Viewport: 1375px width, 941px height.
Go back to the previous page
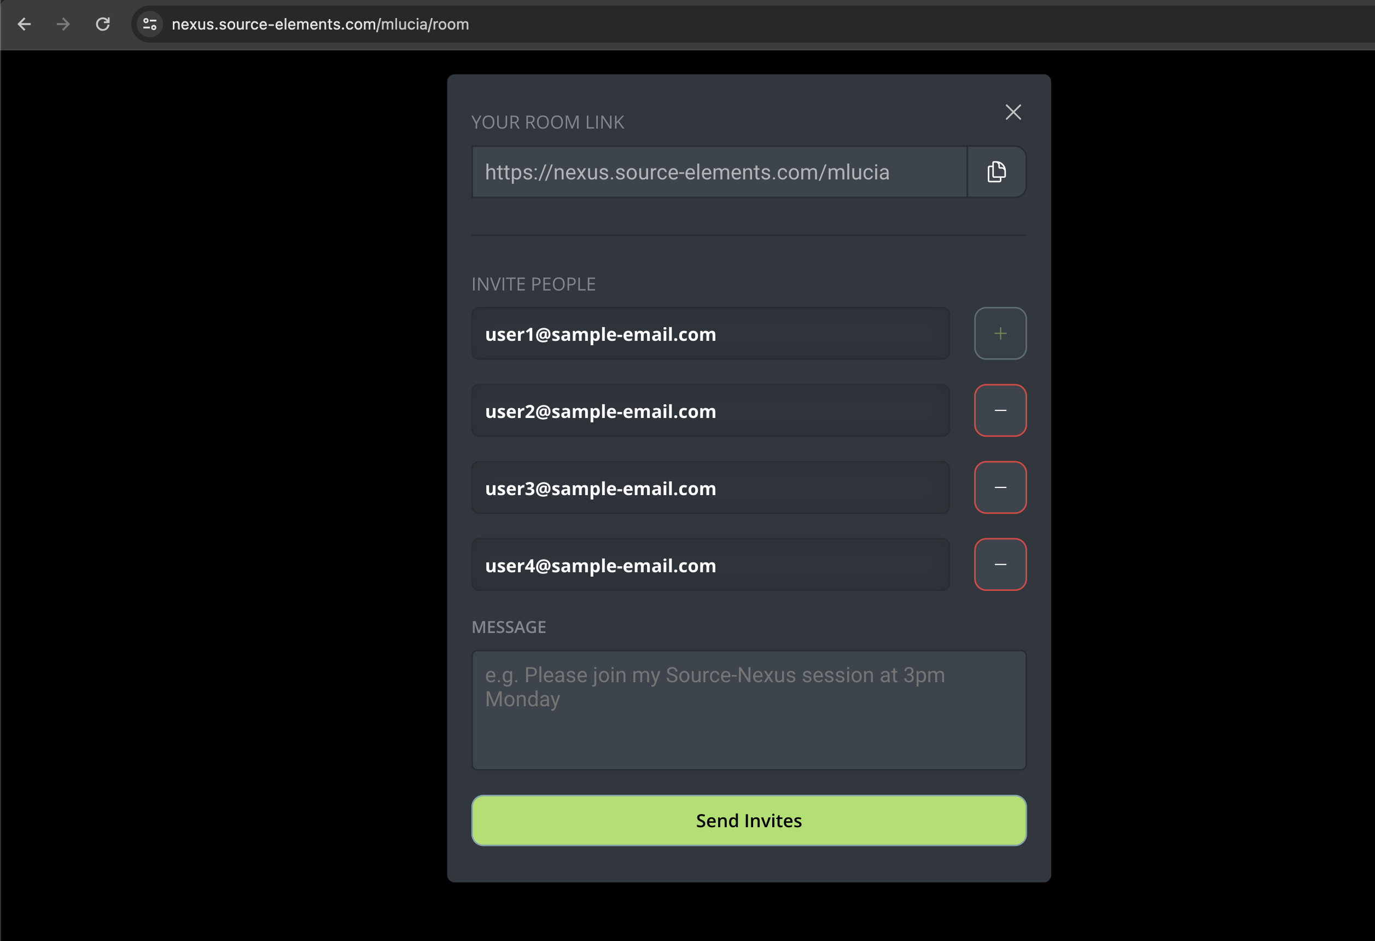[24, 24]
